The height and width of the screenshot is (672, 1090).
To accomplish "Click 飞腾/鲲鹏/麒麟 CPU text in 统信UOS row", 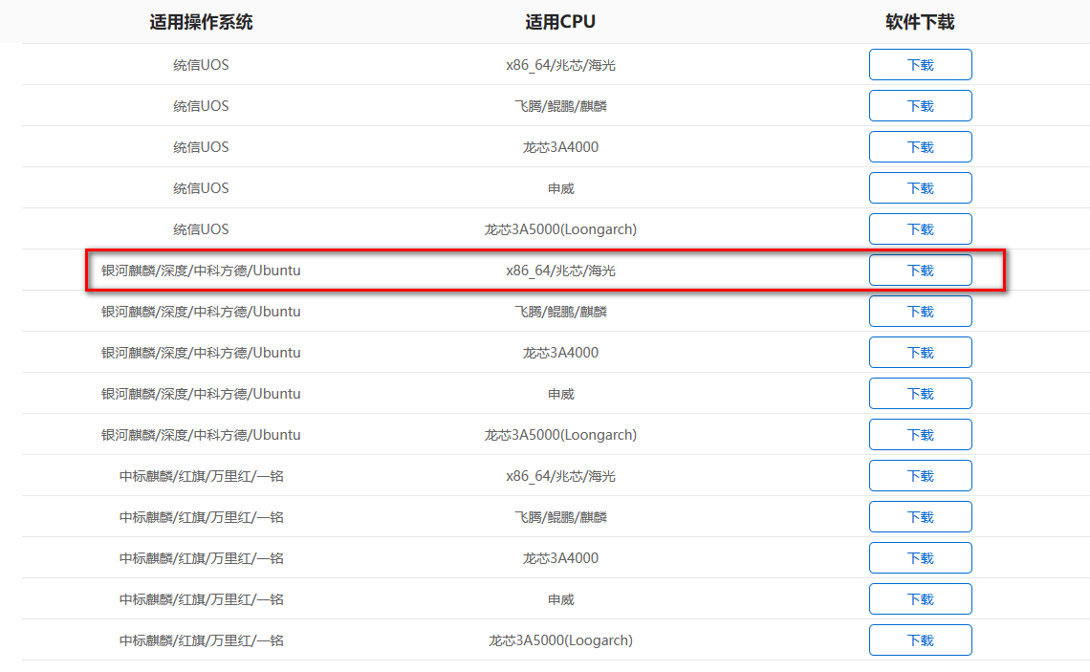I will click(560, 106).
